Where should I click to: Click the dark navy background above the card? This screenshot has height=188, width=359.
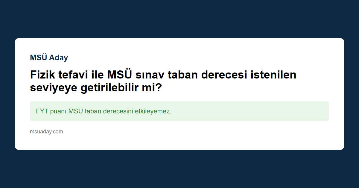pos(180,18)
